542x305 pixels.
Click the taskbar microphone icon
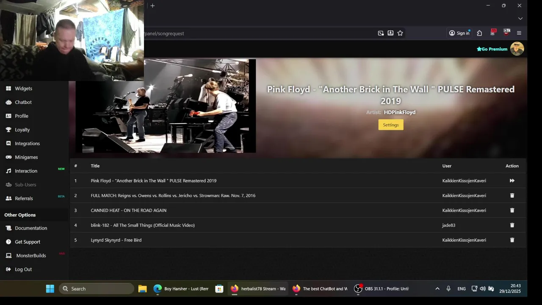pyautogui.click(x=448, y=289)
